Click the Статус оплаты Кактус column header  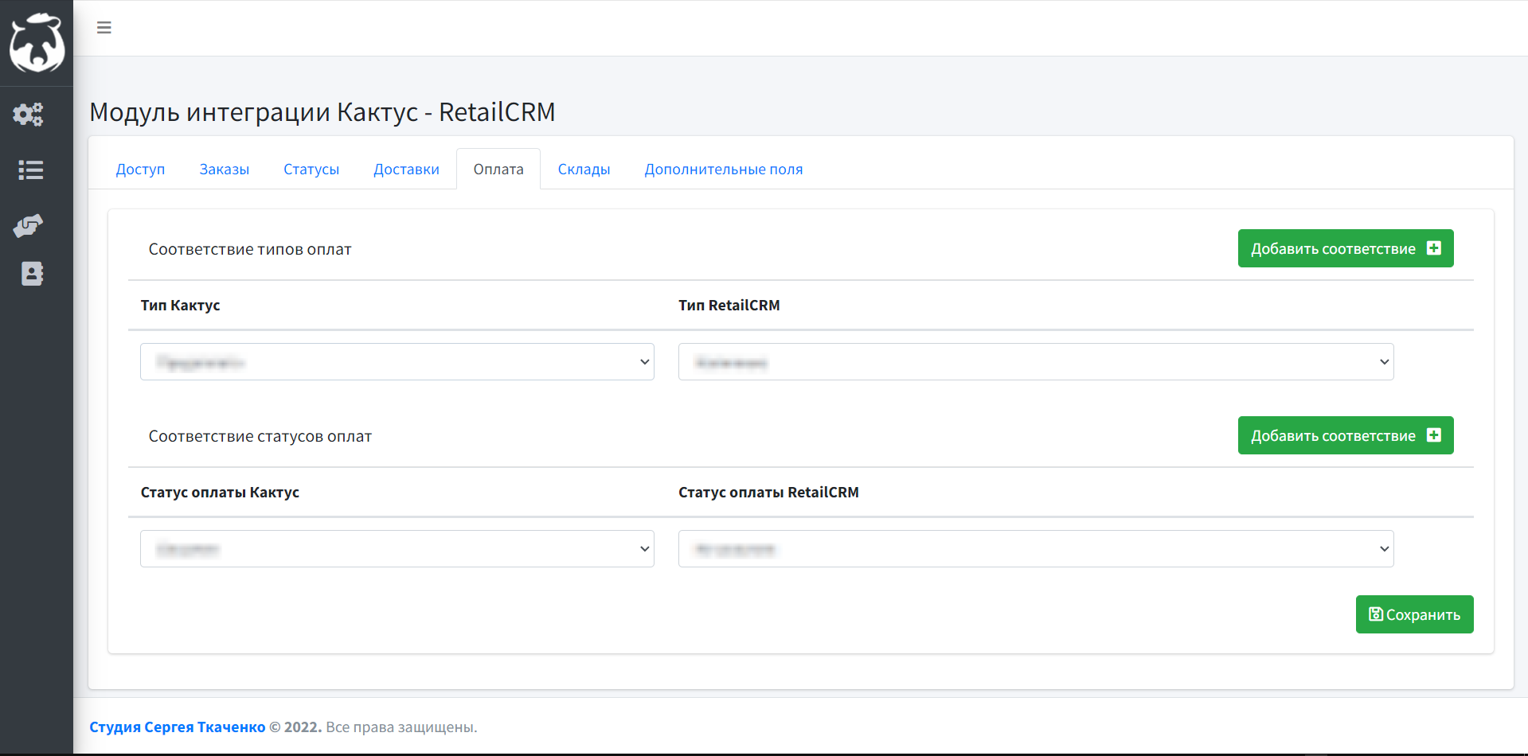pyautogui.click(x=221, y=493)
